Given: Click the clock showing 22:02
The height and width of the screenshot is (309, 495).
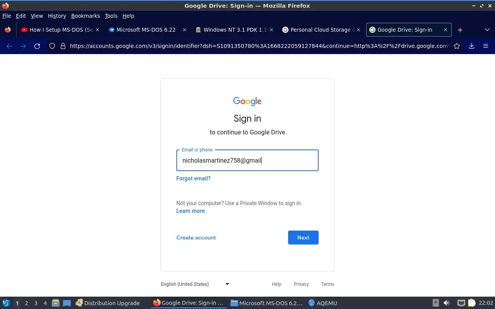Looking at the screenshot, I should tap(486, 303).
